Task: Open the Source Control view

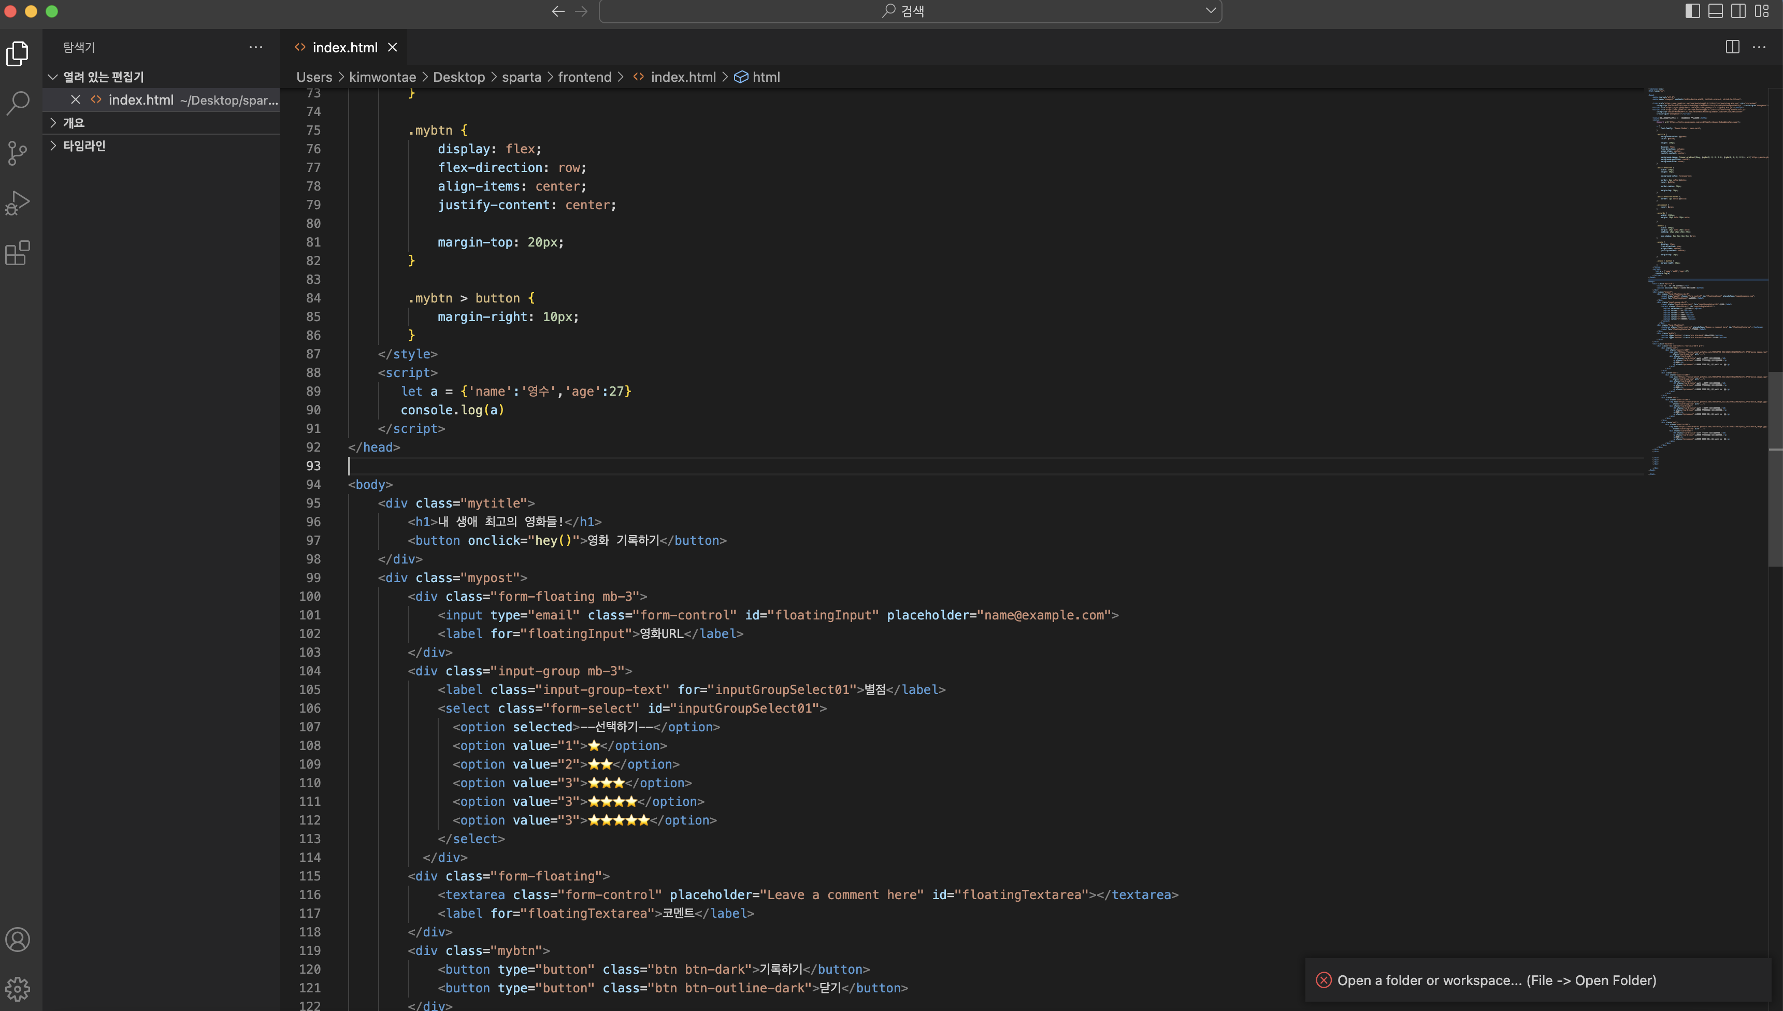Action: coord(18,153)
